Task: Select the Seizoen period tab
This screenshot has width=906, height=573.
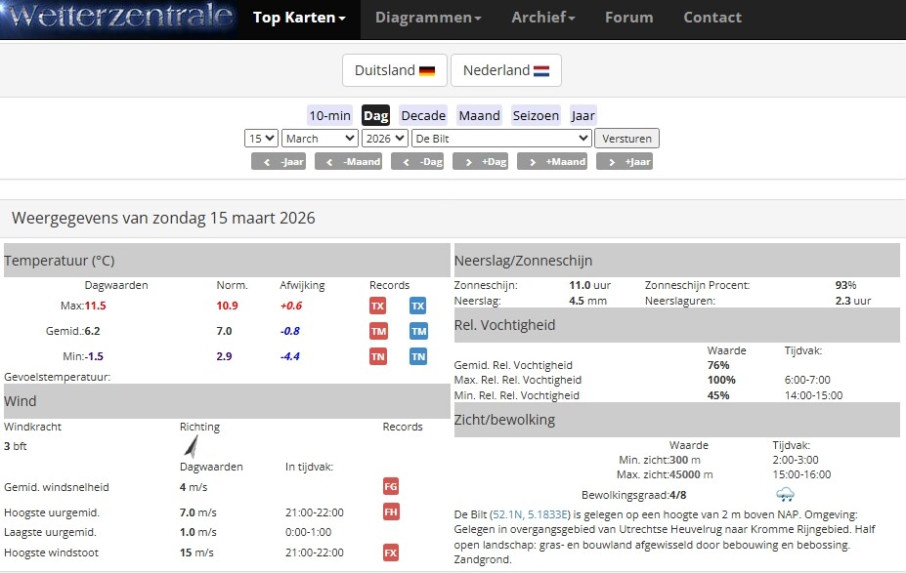Action: (x=538, y=115)
